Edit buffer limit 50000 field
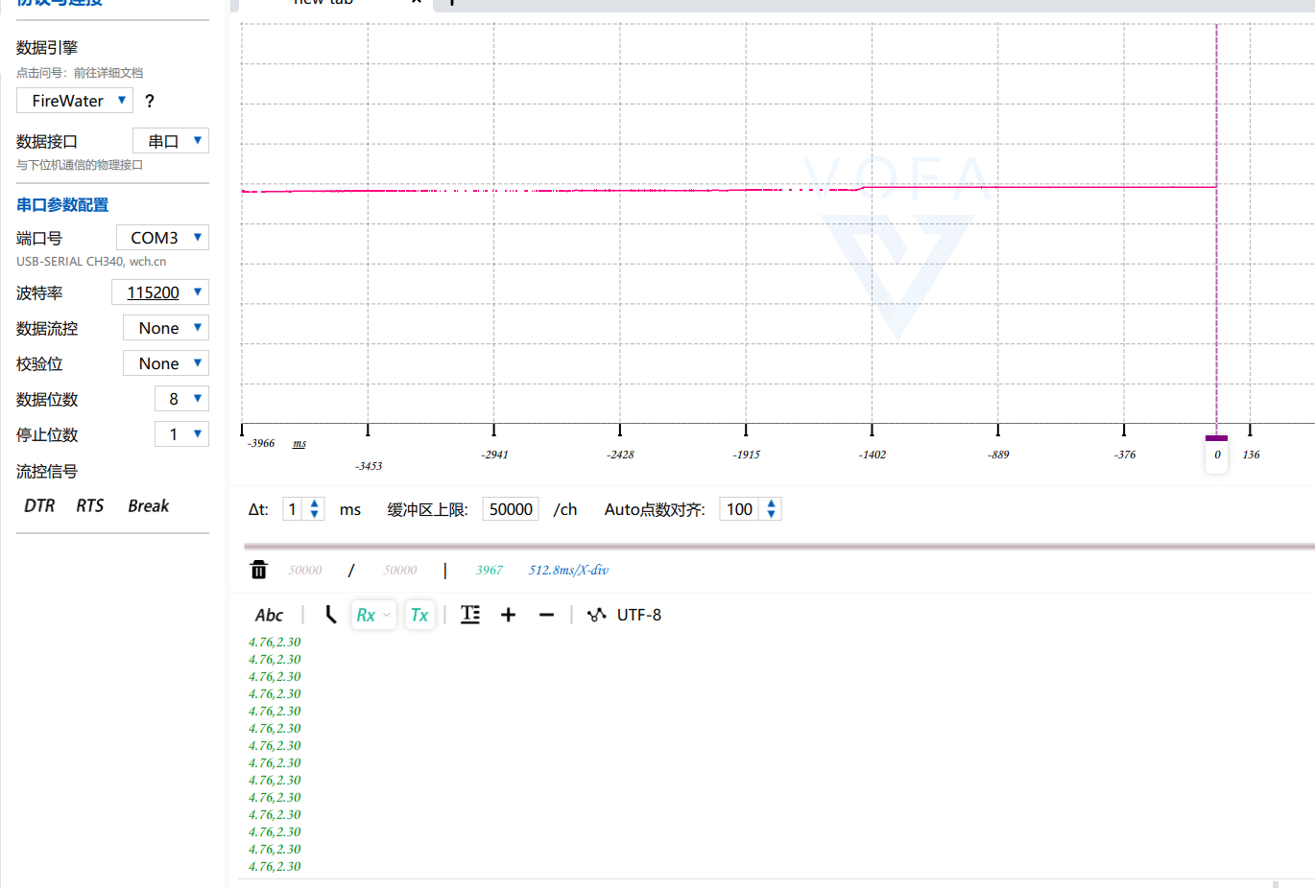Screen dimensions: 1315x888 [511, 509]
